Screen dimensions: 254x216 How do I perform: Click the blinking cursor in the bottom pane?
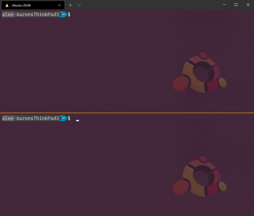[77, 120]
